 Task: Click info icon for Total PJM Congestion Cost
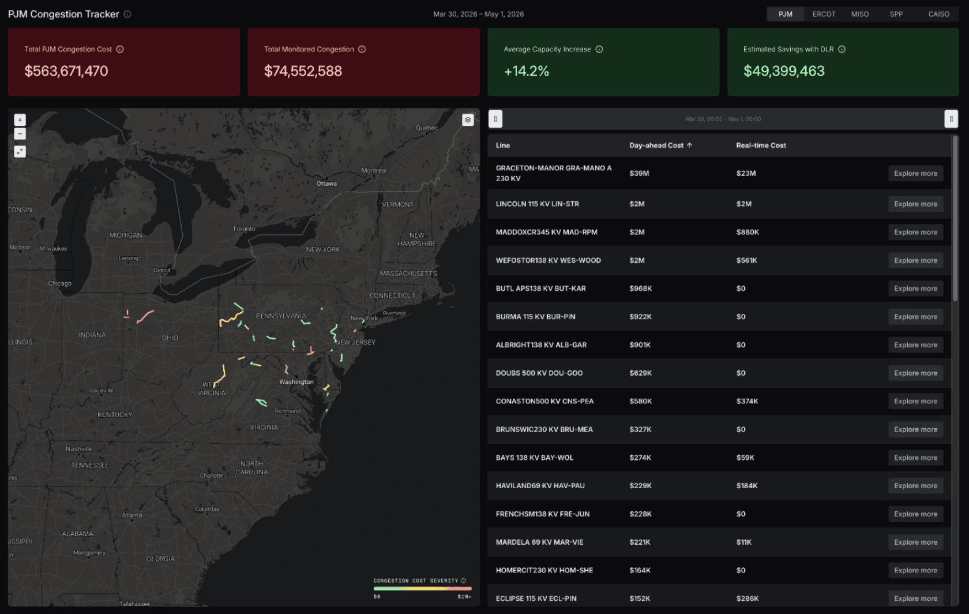click(120, 49)
